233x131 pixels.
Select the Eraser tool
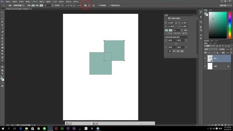[2, 44]
